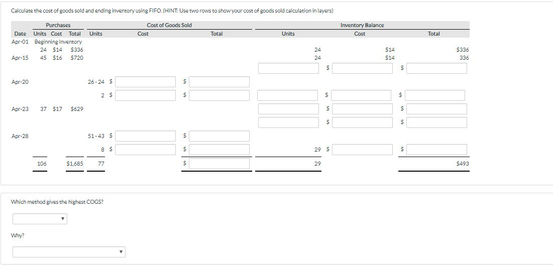Click the '$720' purchase total
Viewport: 553px width, 265px height.
point(77,58)
